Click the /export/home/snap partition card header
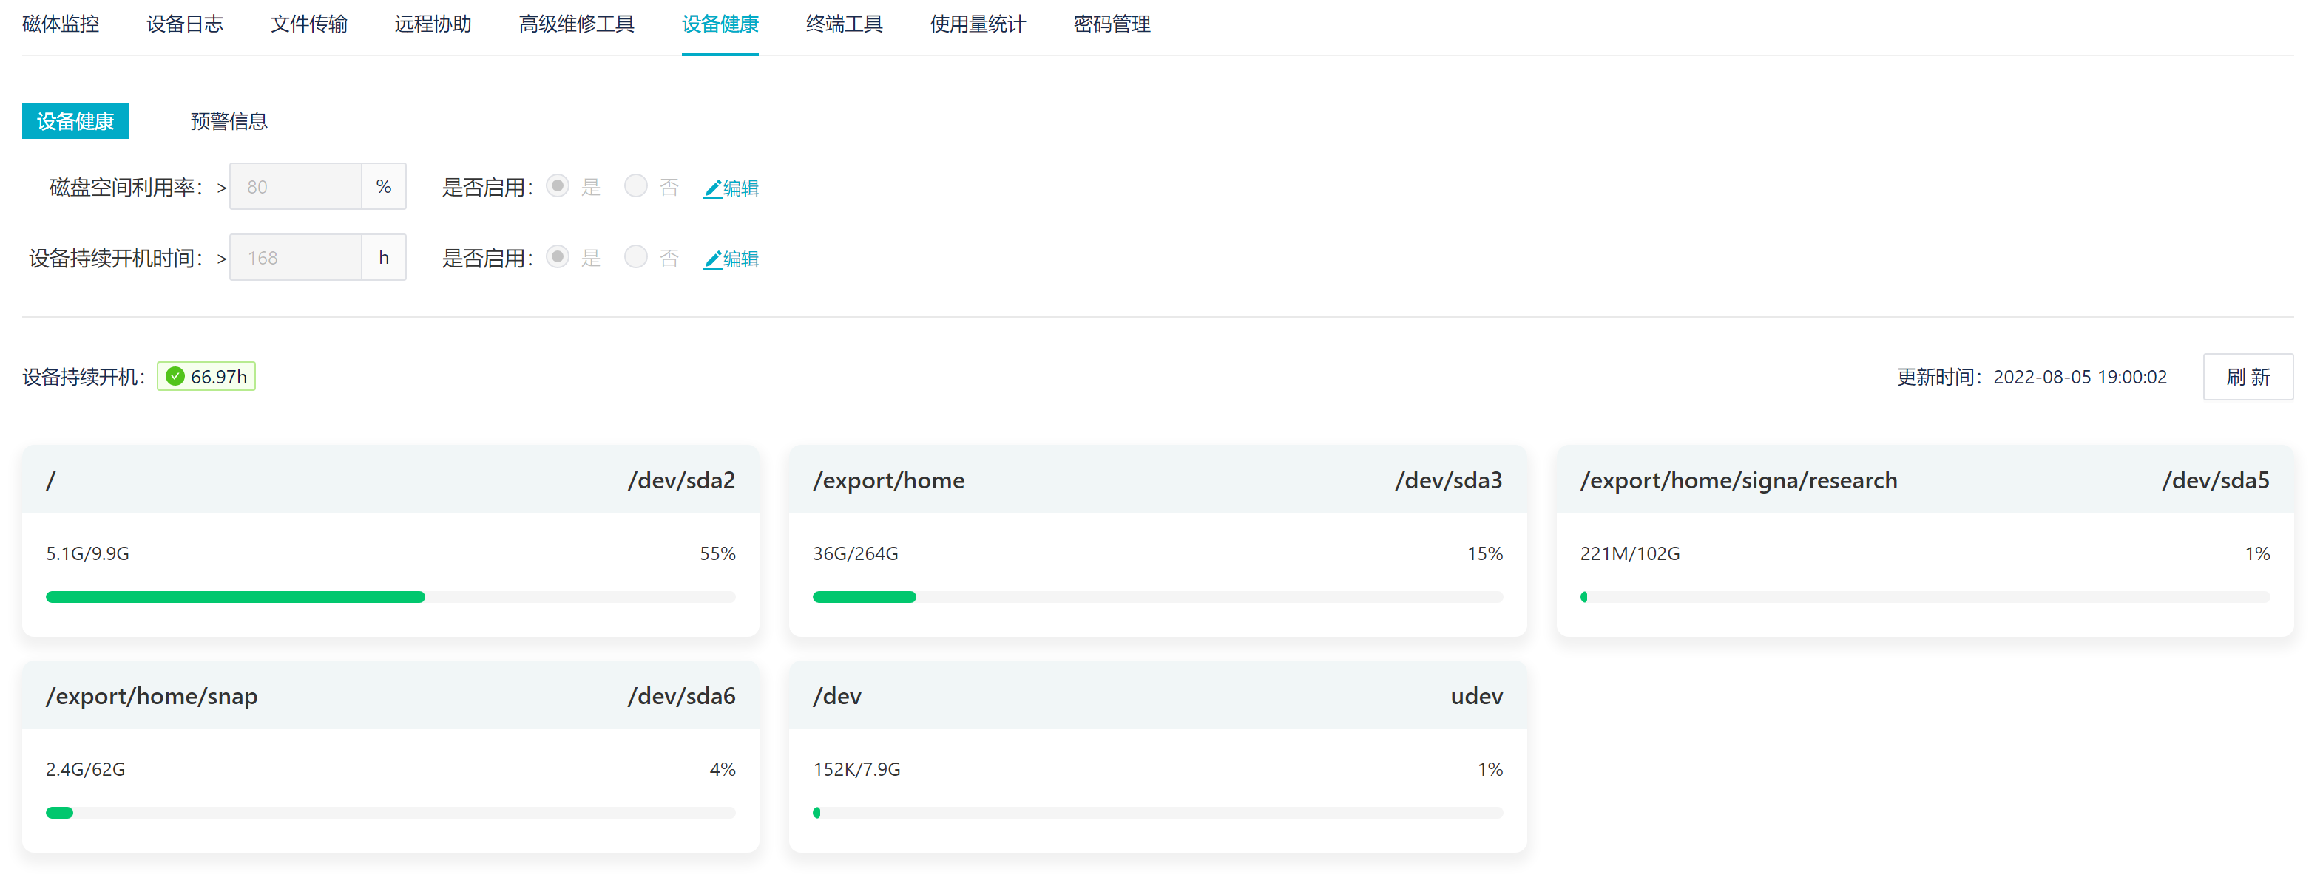Screen dimensions: 2323x880 pyautogui.click(x=390, y=696)
